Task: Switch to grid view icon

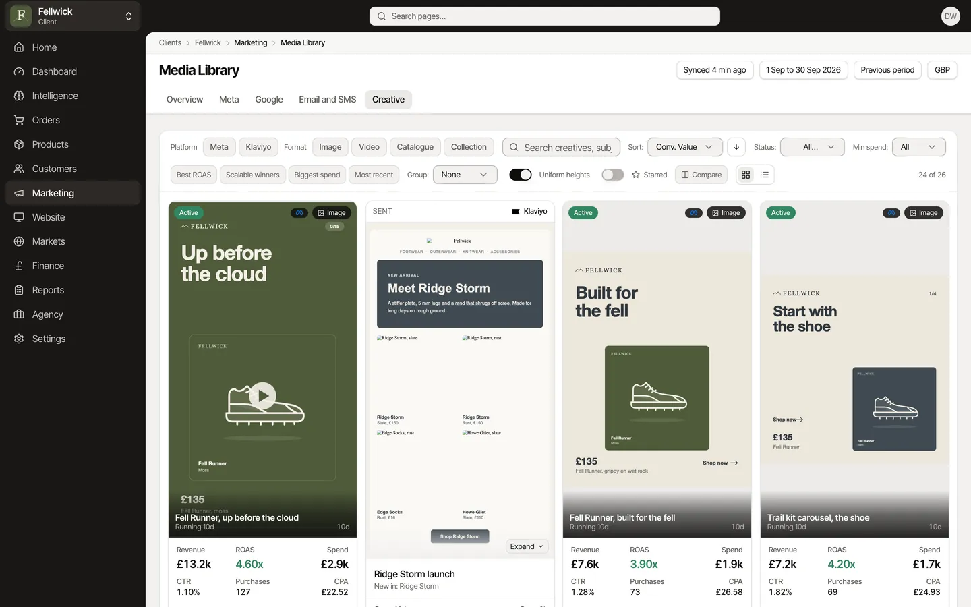Action: click(x=746, y=175)
